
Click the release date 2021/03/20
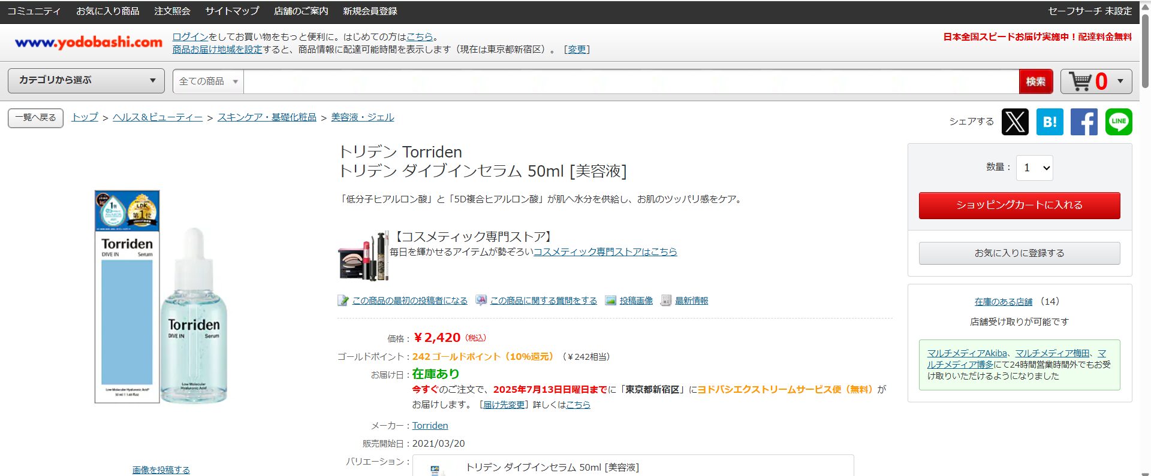click(438, 444)
